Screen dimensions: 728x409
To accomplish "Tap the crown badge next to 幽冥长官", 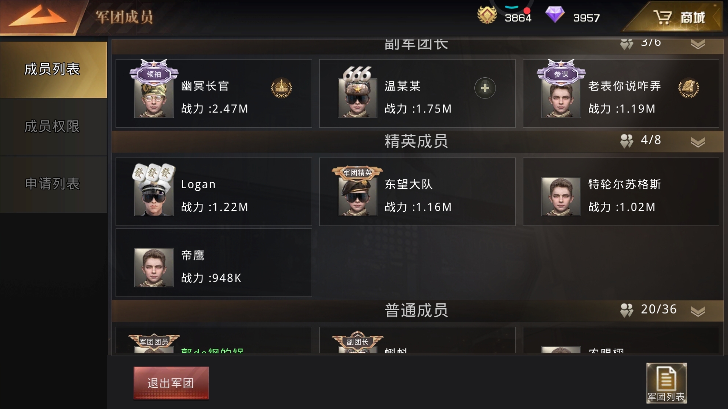I will click(x=281, y=88).
